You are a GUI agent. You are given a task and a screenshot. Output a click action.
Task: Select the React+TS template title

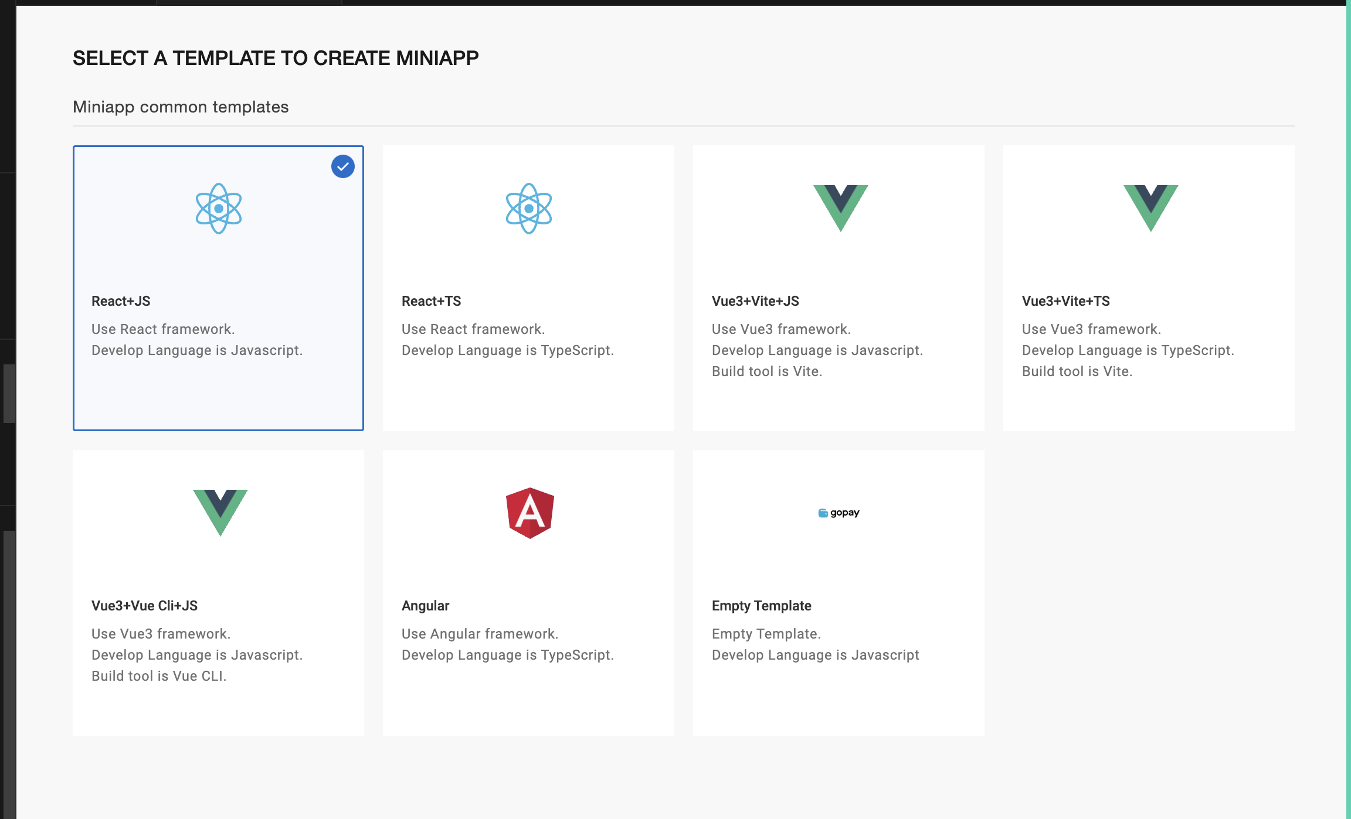[432, 301]
